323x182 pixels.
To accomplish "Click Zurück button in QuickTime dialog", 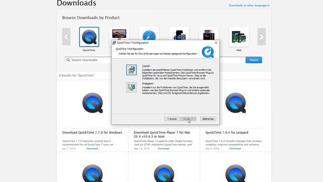I will [172, 119].
